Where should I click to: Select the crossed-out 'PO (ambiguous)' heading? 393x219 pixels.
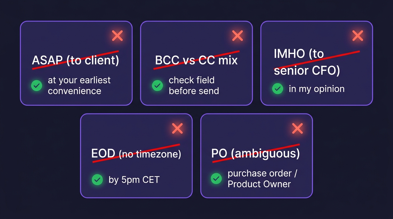256,153
